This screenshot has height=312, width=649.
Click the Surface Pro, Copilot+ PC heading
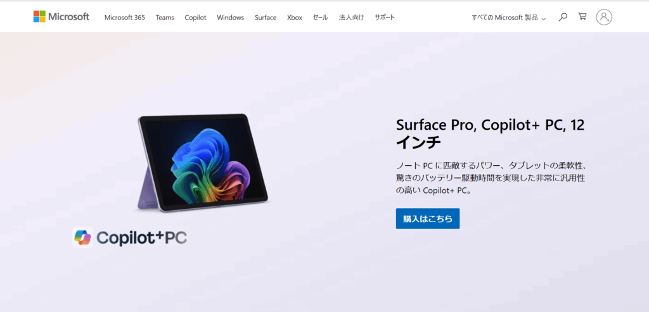coord(490,134)
